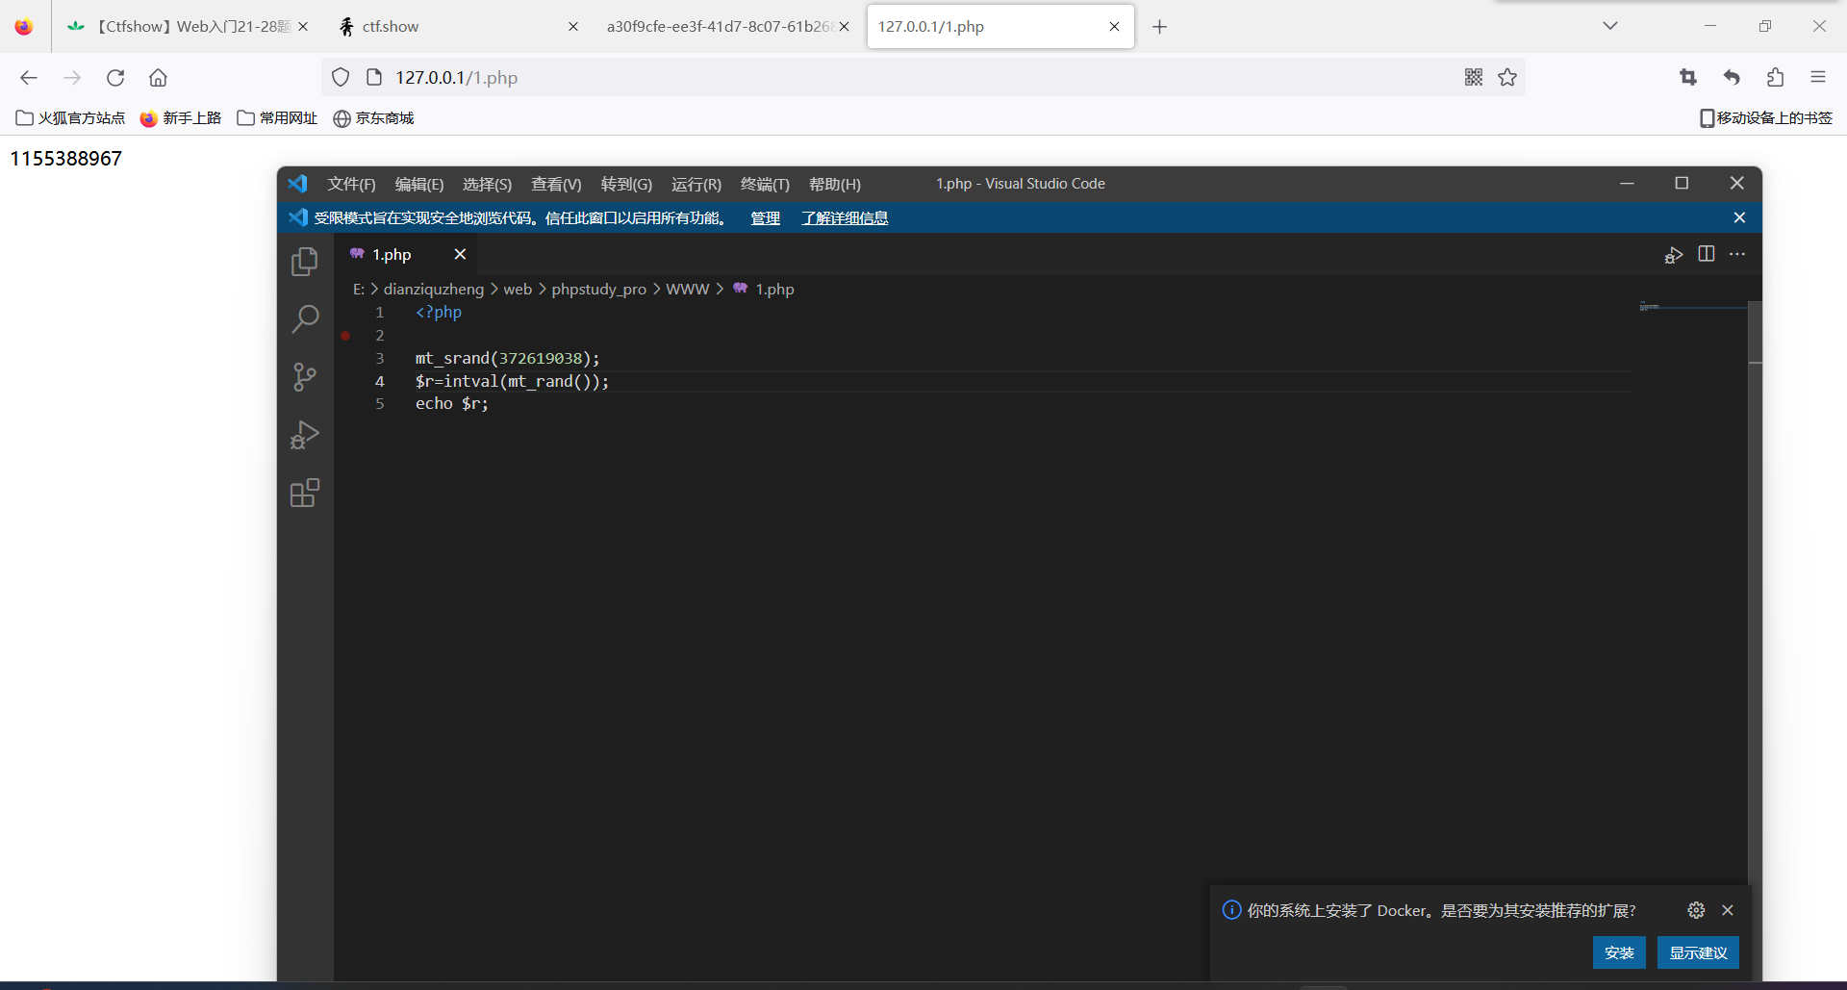Screen dimensions: 1847x990
Task: Switch to the ctf.show browser tab
Action: 391,27
